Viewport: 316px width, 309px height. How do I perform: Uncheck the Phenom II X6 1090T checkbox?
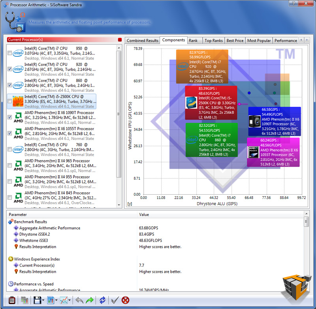pos(9,117)
